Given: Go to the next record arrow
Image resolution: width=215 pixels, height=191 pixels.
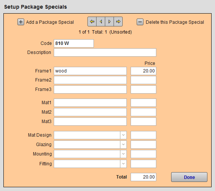Looking at the screenshot, I should point(109,22).
